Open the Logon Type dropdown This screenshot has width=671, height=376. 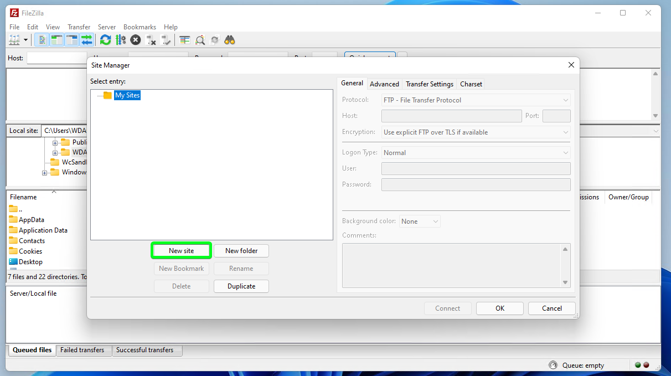coord(476,153)
